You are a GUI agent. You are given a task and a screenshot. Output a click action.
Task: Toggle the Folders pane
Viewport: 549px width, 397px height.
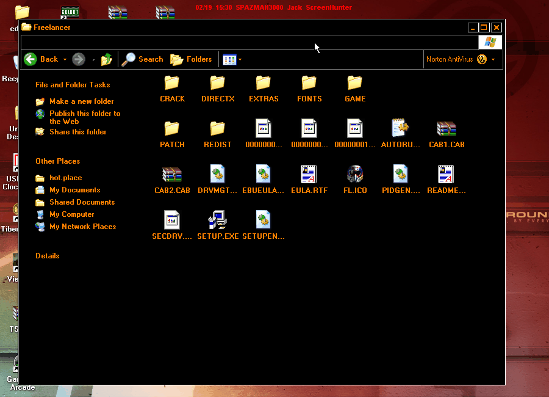[191, 59]
